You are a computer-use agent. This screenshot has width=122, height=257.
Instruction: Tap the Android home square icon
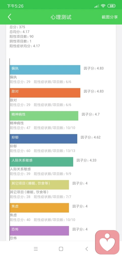click(61, 249)
